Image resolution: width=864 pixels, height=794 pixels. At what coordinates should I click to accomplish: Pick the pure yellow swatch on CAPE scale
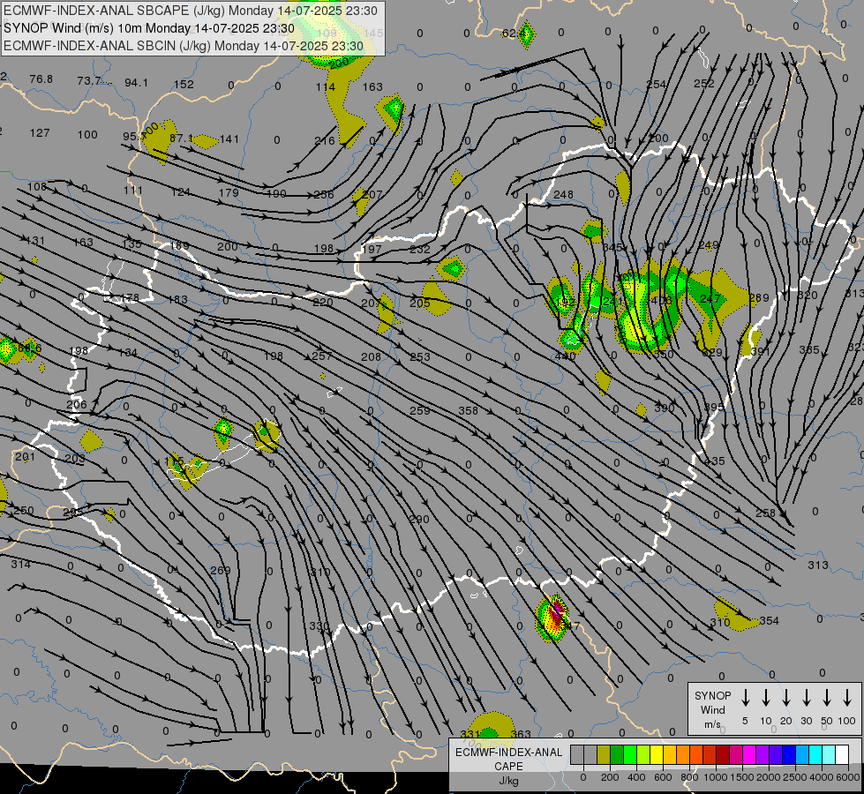pos(657,755)
